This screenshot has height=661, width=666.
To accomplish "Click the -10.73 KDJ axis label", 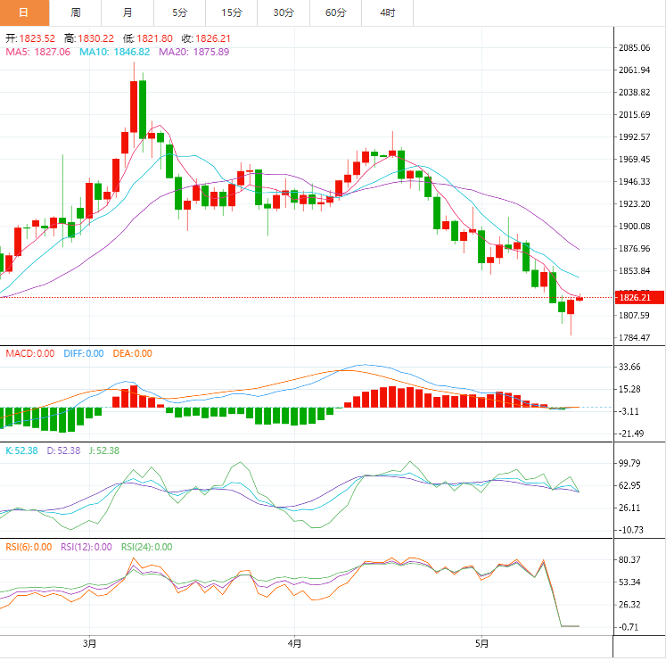I will click(630, 530).
